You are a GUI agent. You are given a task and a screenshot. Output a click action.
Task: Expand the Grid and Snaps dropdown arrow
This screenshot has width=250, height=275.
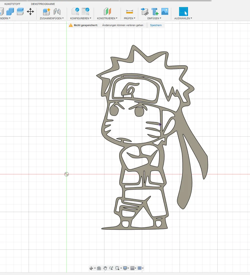pyautogui.click(x=135, y=268)
